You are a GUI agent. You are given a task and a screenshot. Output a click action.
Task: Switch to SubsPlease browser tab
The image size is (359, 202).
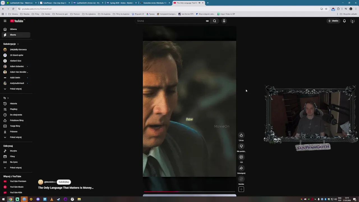point(55,3)
